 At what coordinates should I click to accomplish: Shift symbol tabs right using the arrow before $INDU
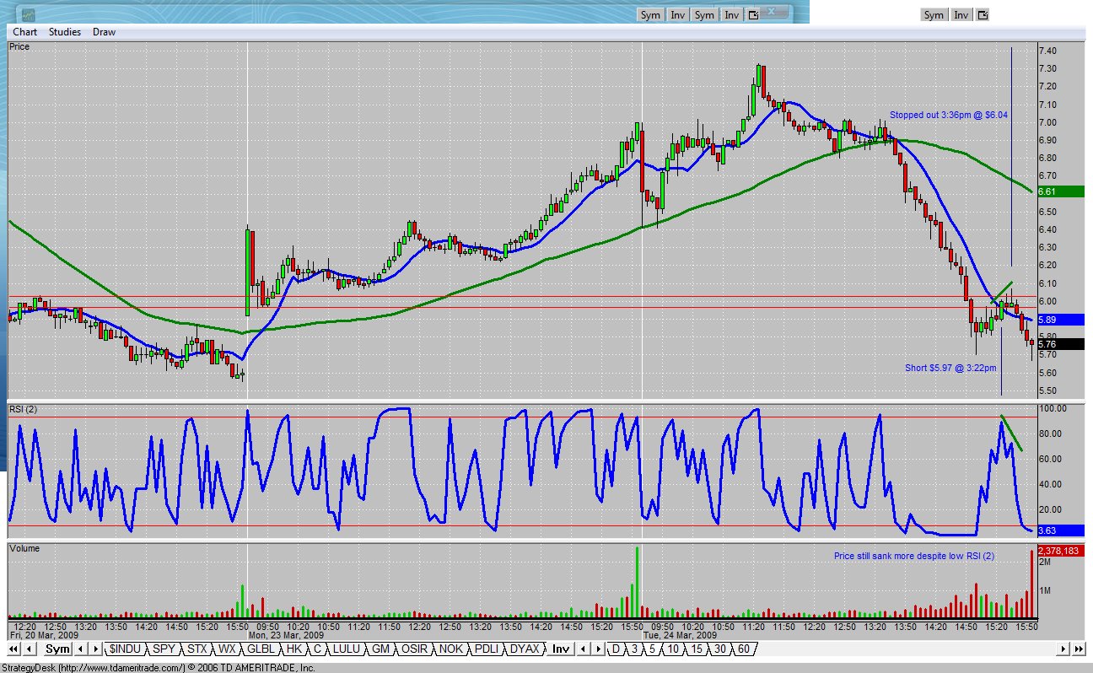point(95,649)
